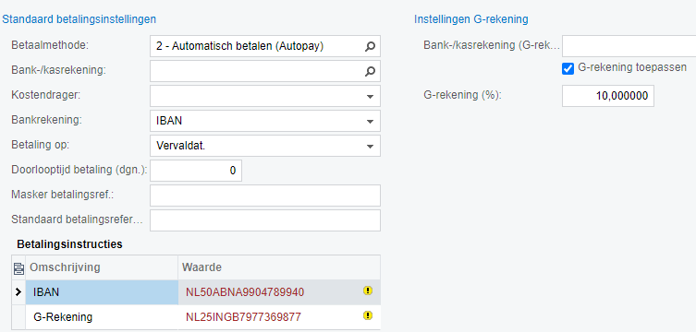Expand the Kostendrager dropdown
The width and height of the screenshot is (696, 332).
(x=371, y=97)
